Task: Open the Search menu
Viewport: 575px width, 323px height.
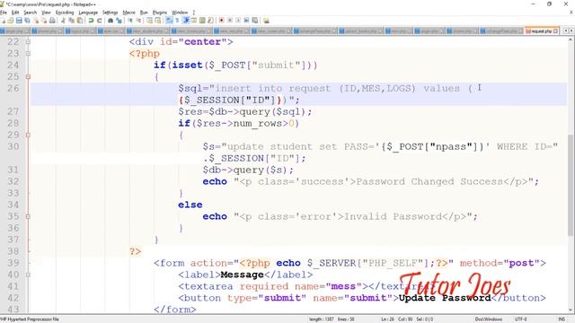Action: pos(30,13)
